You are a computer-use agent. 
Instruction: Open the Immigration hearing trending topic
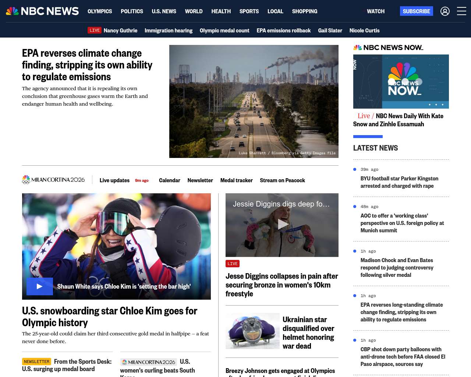click(x=169, y=31)
